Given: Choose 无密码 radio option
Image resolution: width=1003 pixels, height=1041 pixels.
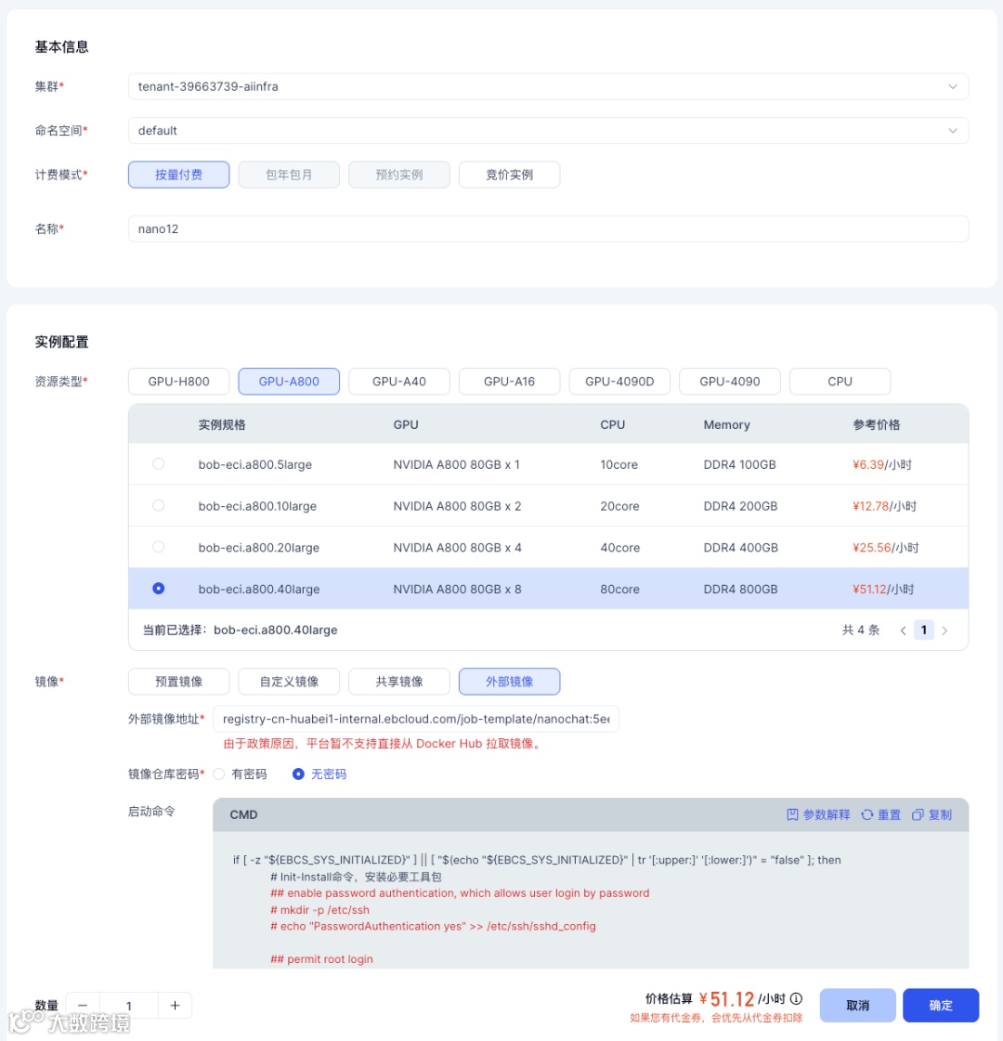Looking at the screenshot, I should point(299,774).
